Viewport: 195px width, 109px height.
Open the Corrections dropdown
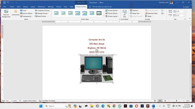coord(16,14)
